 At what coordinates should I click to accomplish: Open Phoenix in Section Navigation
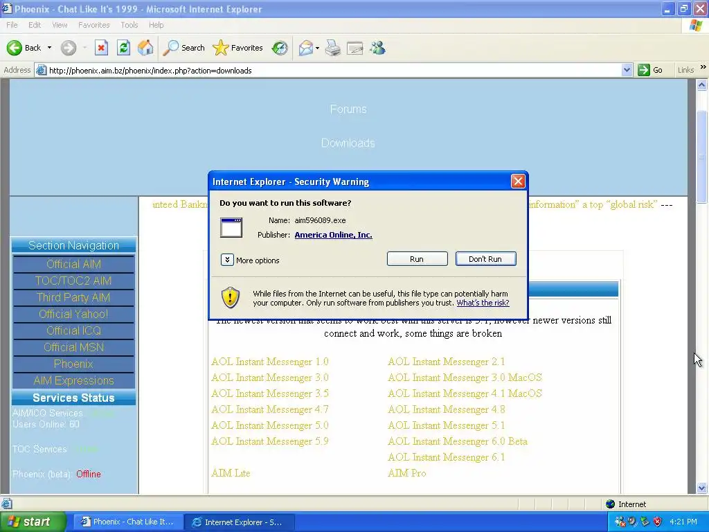[x=73, y=364]
